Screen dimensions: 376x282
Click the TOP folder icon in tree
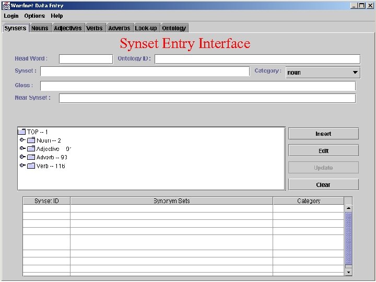click(22, 132)
